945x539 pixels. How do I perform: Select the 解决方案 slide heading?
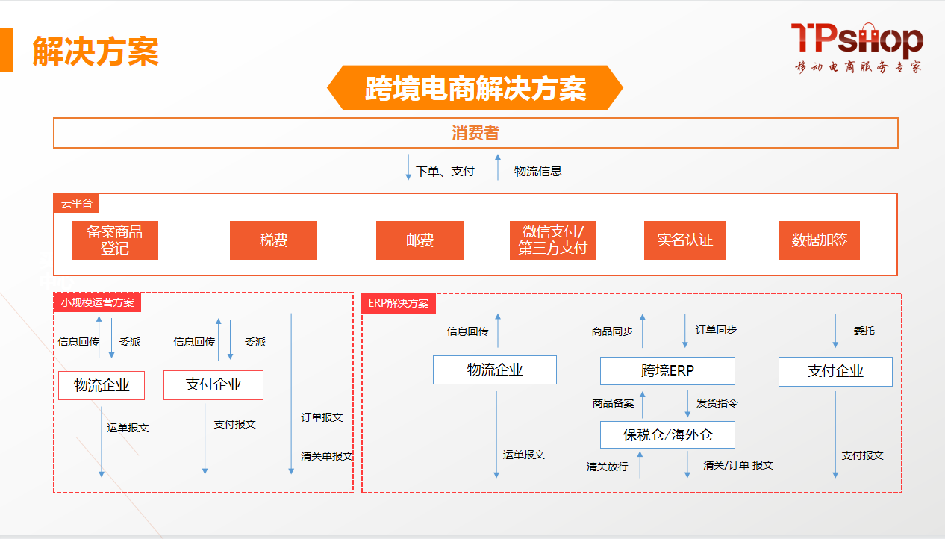[96, 51]
